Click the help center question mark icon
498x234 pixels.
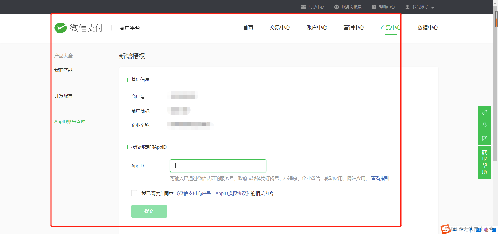point(374,7)
